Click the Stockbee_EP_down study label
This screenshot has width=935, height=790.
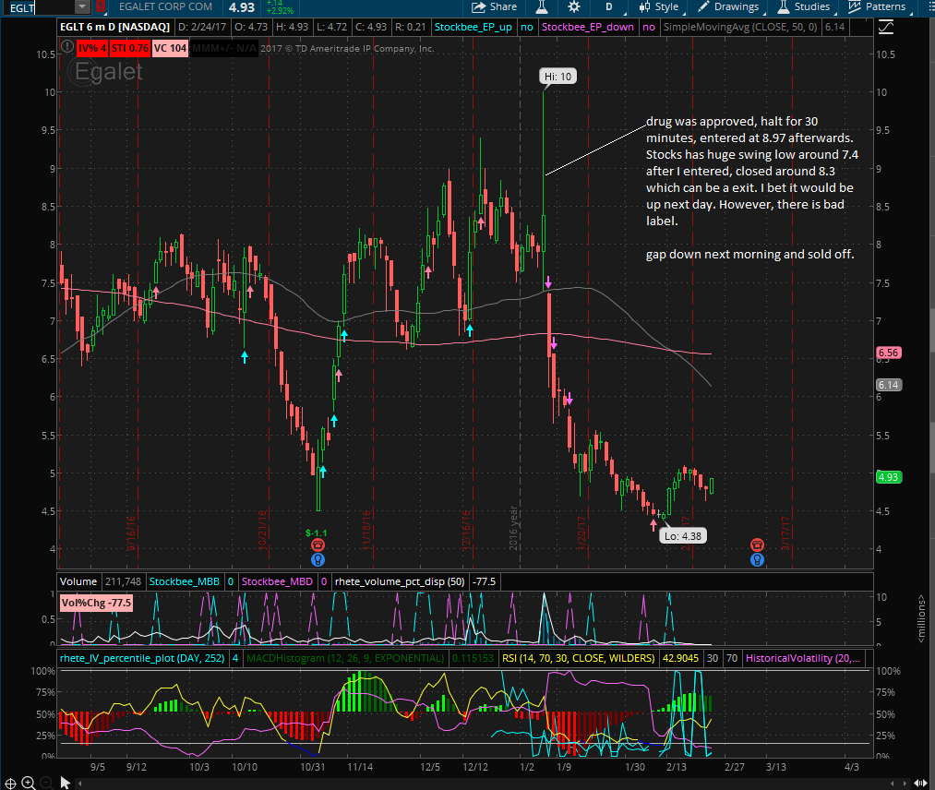point(587,27)
